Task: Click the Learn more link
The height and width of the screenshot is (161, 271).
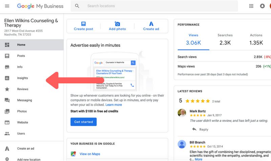Action: 113,105
